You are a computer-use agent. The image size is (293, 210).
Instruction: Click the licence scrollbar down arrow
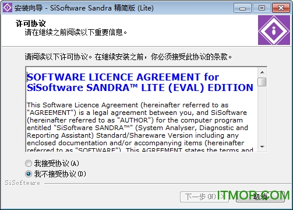[262, 147]
